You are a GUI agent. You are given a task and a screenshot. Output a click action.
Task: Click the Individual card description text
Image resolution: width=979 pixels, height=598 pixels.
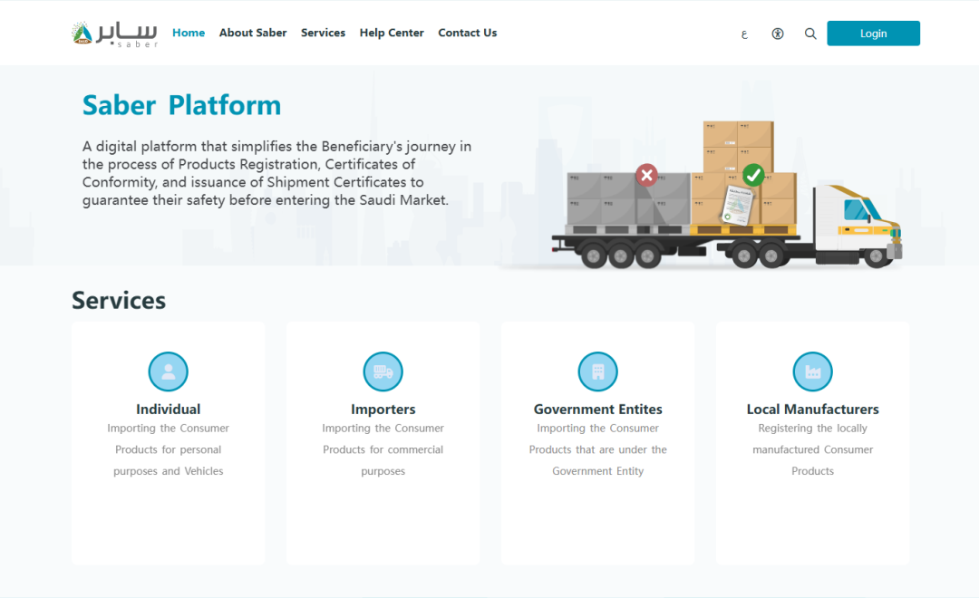pyautogui.click(x=168, y=449)
